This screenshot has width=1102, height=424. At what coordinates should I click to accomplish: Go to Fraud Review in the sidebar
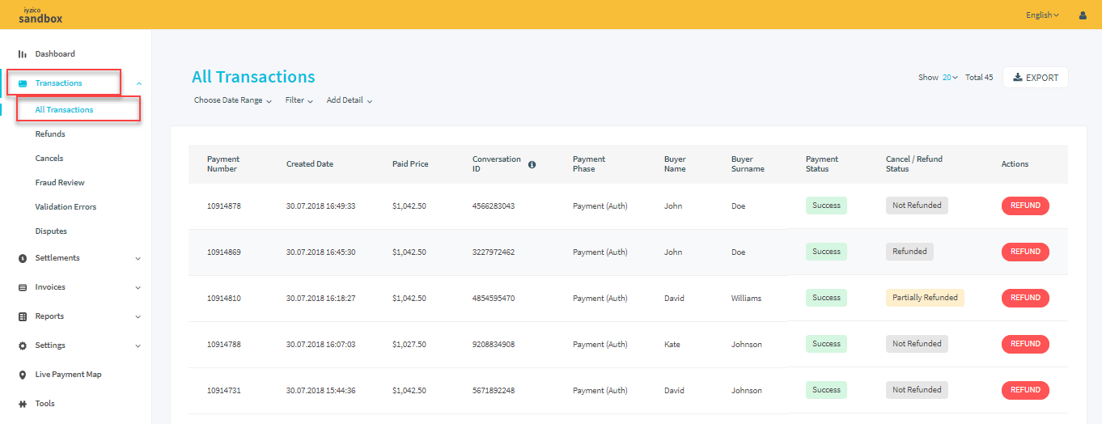click(x=60, y=183)
